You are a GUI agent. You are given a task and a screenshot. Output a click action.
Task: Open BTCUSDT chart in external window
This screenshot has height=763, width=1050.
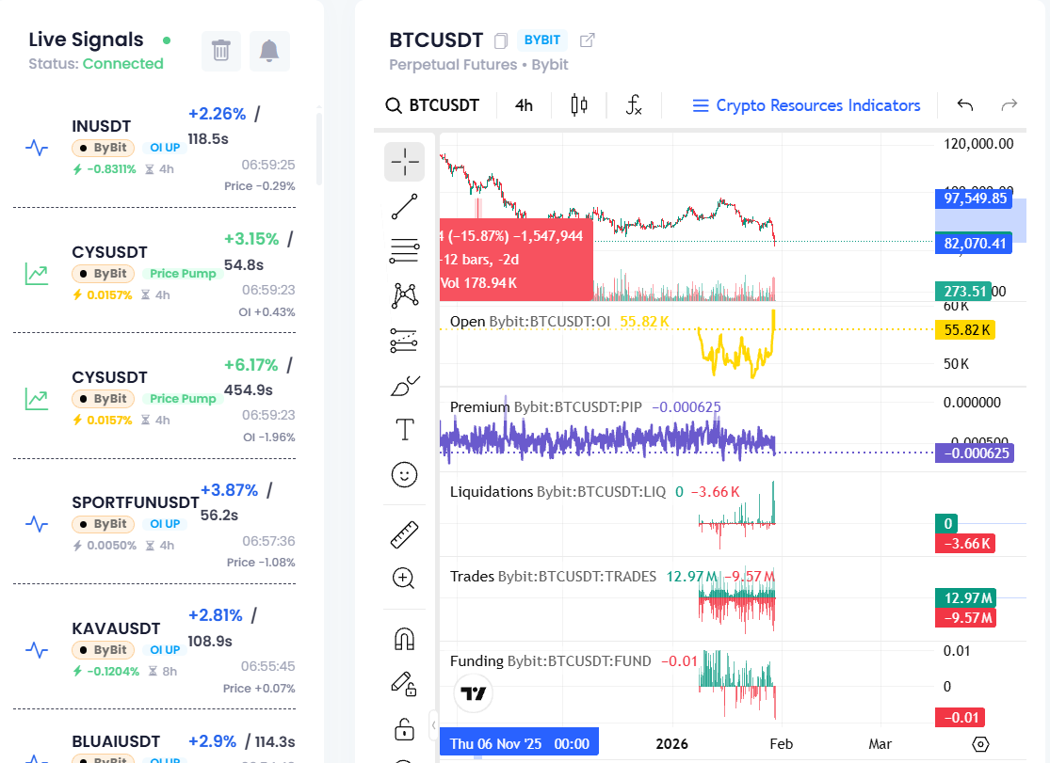[587, 40]
